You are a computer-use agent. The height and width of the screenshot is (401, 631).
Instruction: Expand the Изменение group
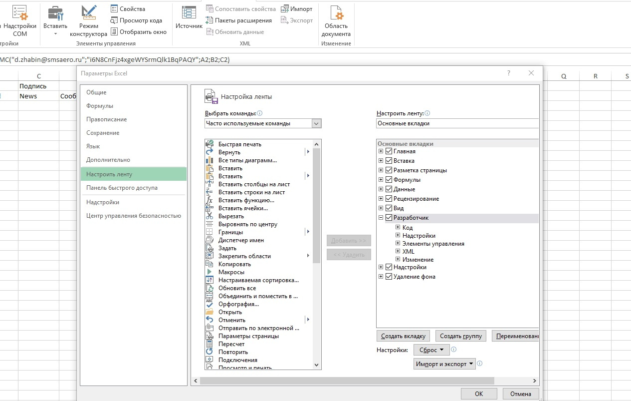pos(398,260)
